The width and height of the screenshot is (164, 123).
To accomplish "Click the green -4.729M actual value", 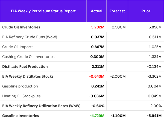I will (x=97, y=116).
